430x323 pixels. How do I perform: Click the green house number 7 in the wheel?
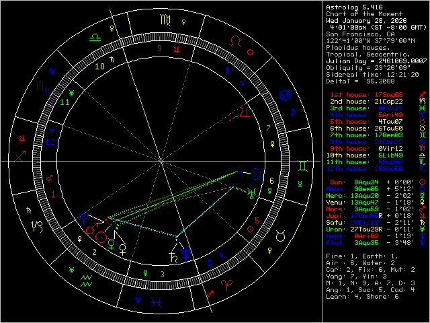click(x=268, y=129)
